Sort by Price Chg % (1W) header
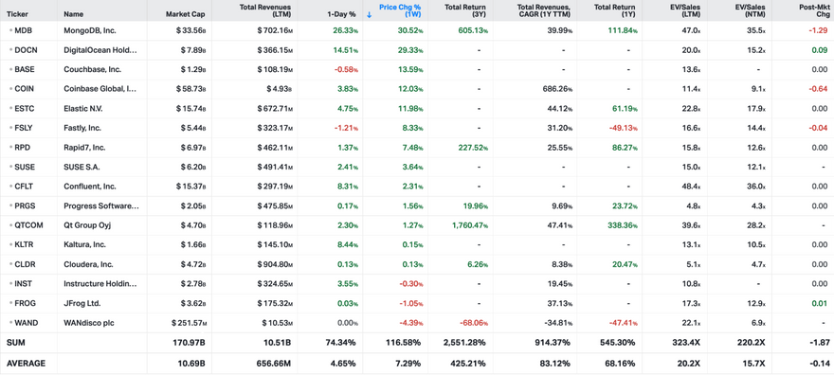 (400, 10)
